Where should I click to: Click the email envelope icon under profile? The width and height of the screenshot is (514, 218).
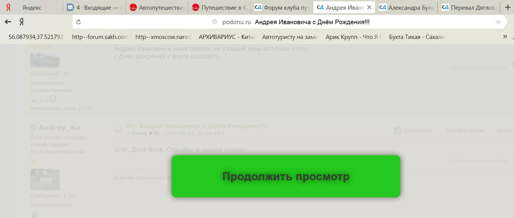tap(44, 99)
